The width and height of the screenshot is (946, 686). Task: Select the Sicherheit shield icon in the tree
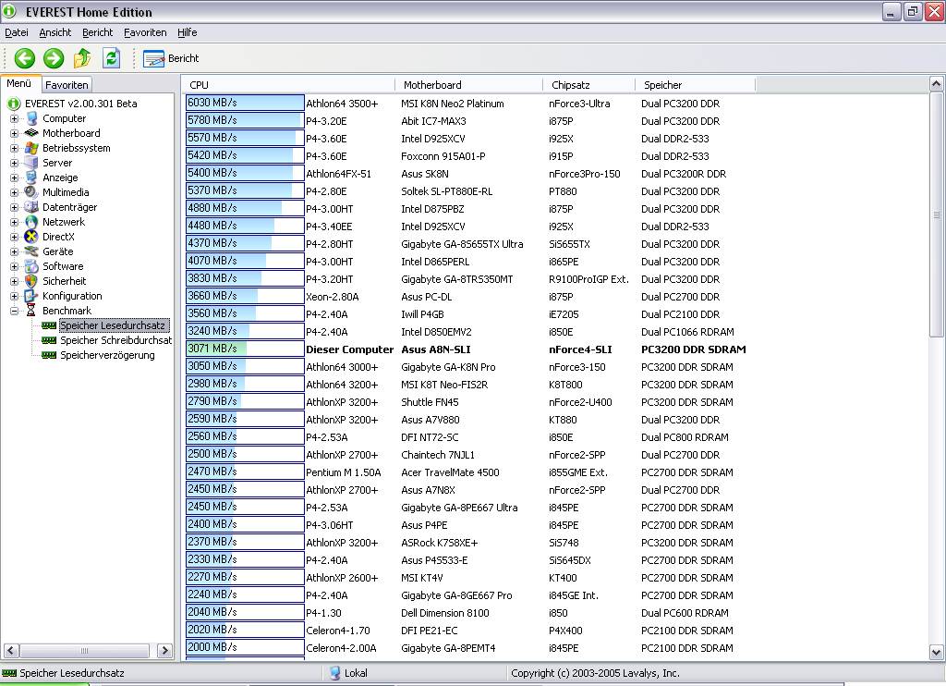click(31, 281)
